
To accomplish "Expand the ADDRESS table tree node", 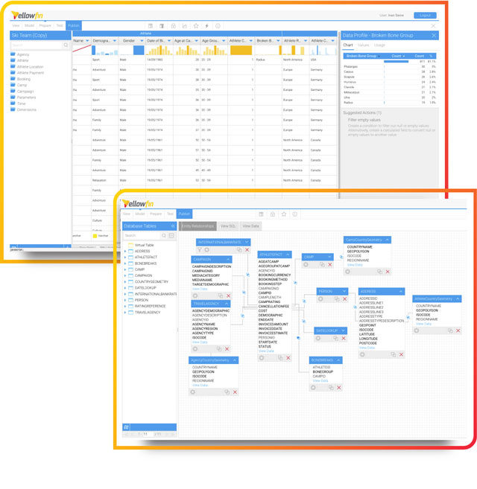I will pos(125,251).
